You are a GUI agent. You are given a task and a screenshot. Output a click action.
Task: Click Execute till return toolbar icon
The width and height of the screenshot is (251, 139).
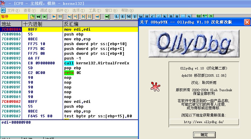point(98,17)
